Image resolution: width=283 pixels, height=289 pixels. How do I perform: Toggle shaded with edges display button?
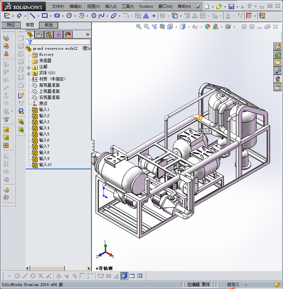pyautogui.click(x=124, y=276)
